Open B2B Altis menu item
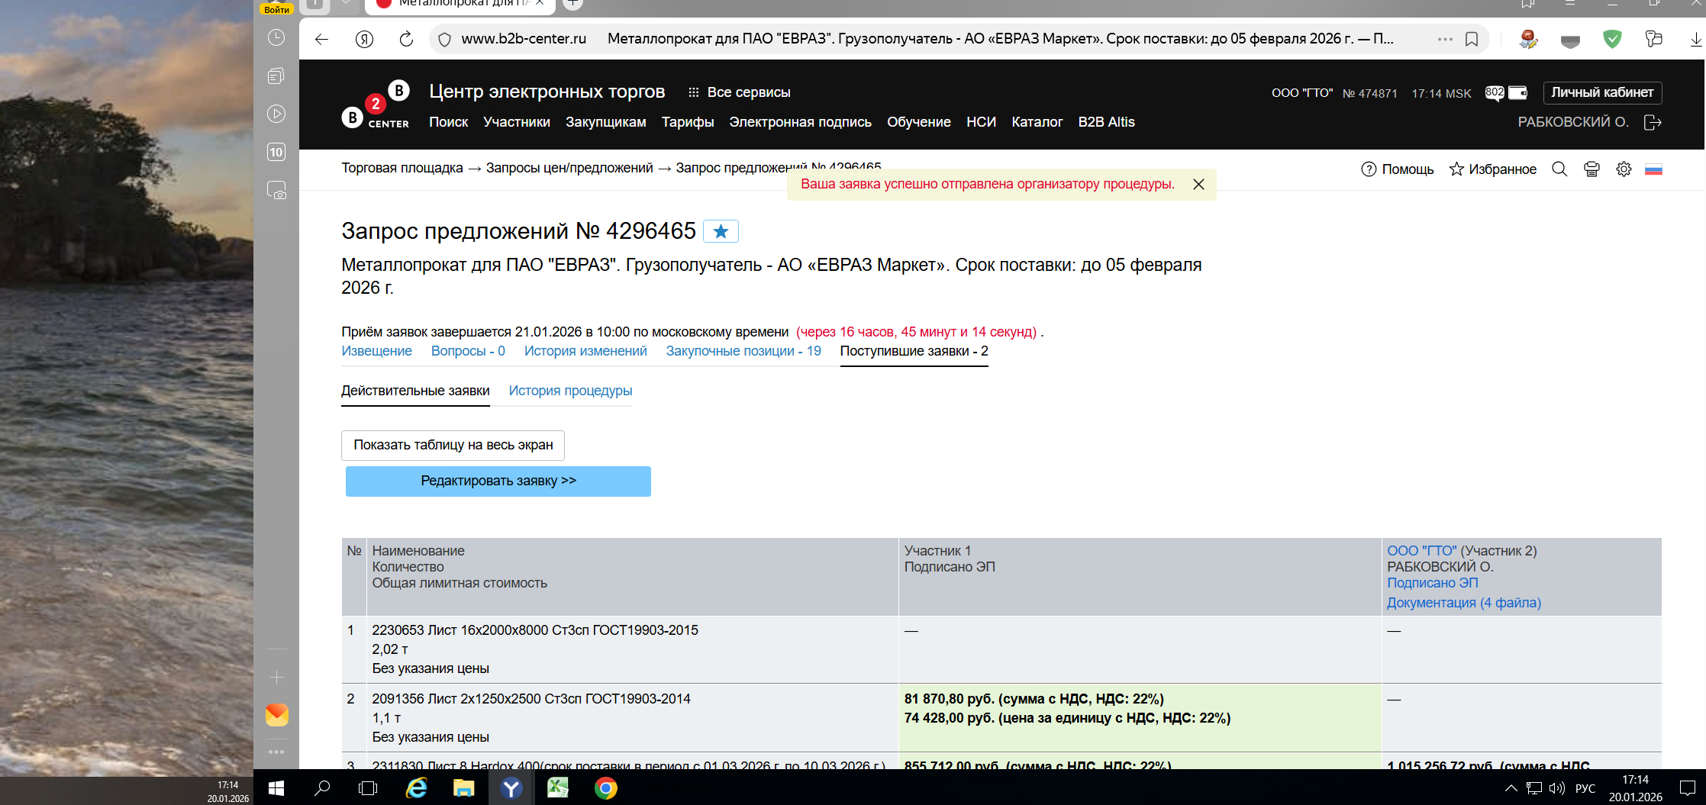This screenshot has width=1706, height=805. pyautogui.click(x=1107, y=122)
